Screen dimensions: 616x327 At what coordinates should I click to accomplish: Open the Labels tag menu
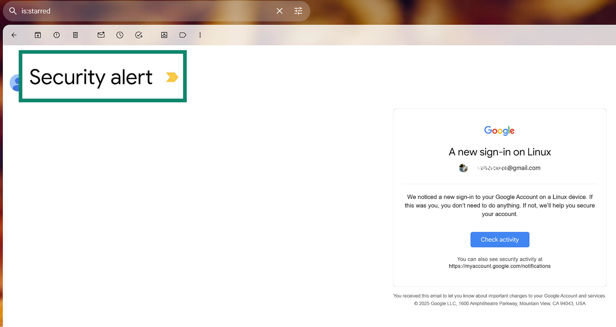point(183,35)
